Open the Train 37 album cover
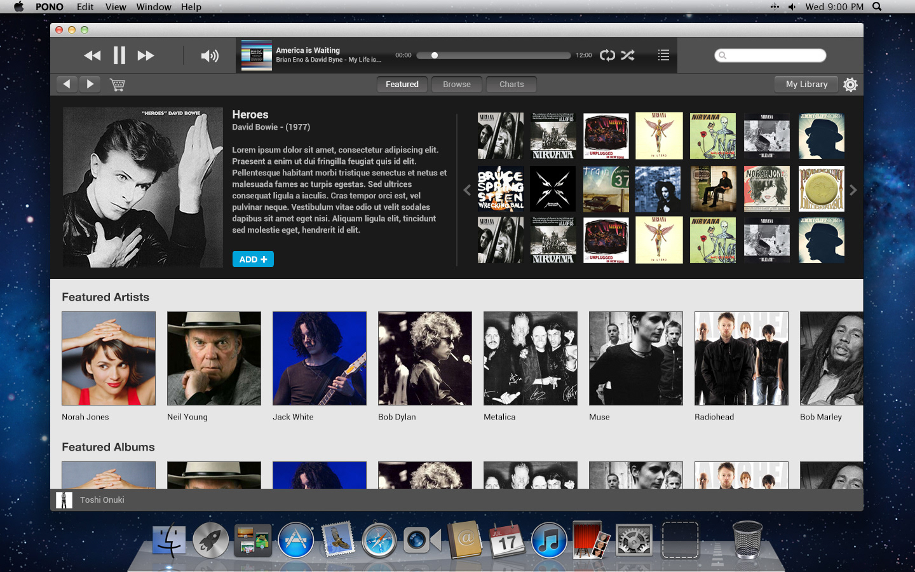Image resolution: width=915 pixels, height=572 pixels. [606, 189]
